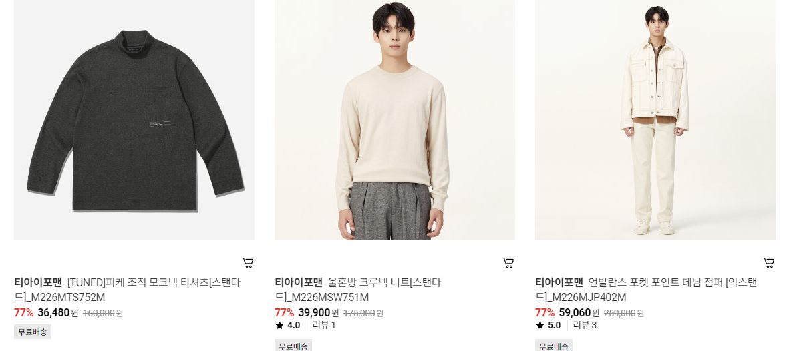The width and height of the screenshot is (785, 351).
Task: Add the denim jumper to cart
Action: (x=769, y=262)
